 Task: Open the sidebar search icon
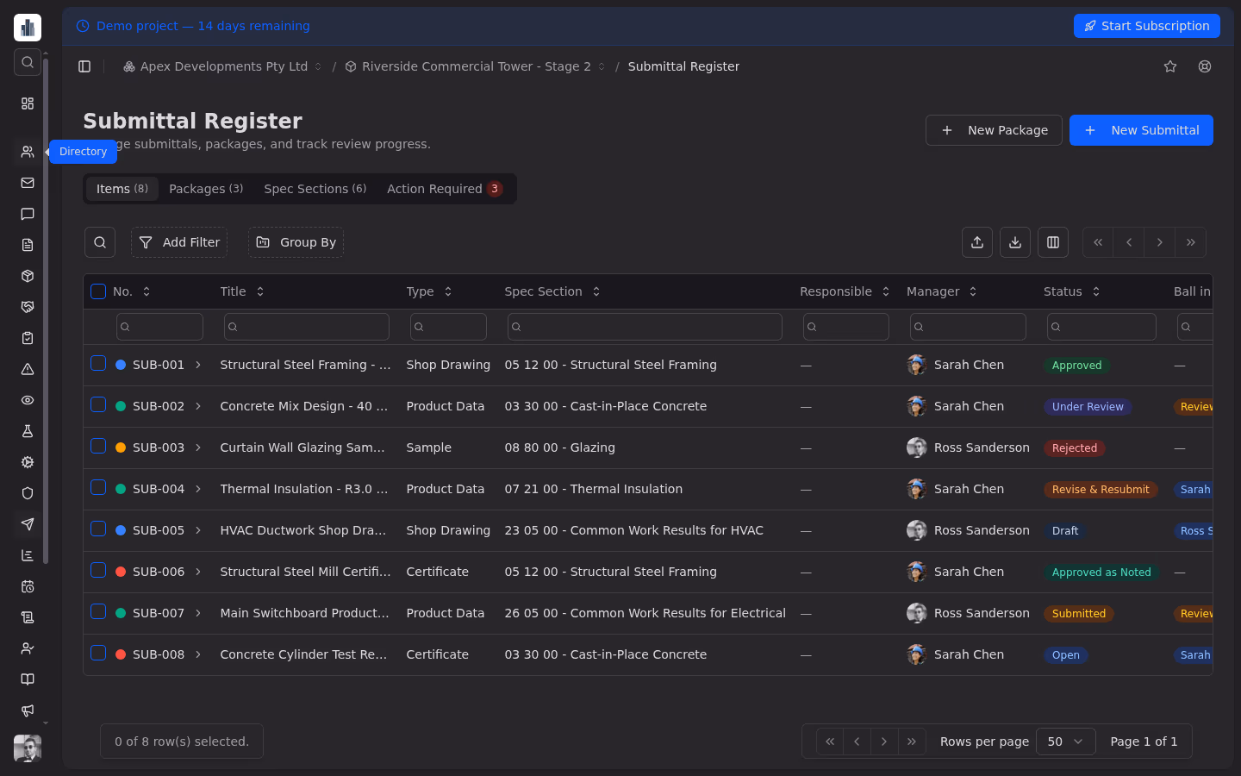[x=27, y=62]
